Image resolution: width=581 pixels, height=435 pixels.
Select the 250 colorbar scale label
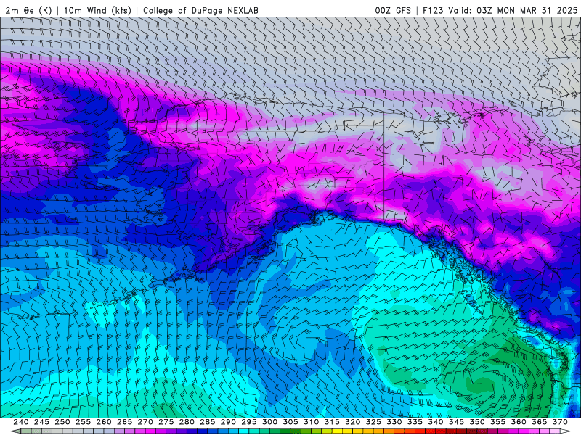(62, 422)
